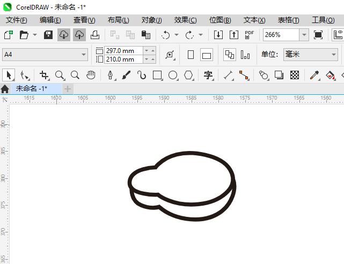Open the 工具(O) menu
The height and width of the screenshot is (264, 344).
coord(323,20)
